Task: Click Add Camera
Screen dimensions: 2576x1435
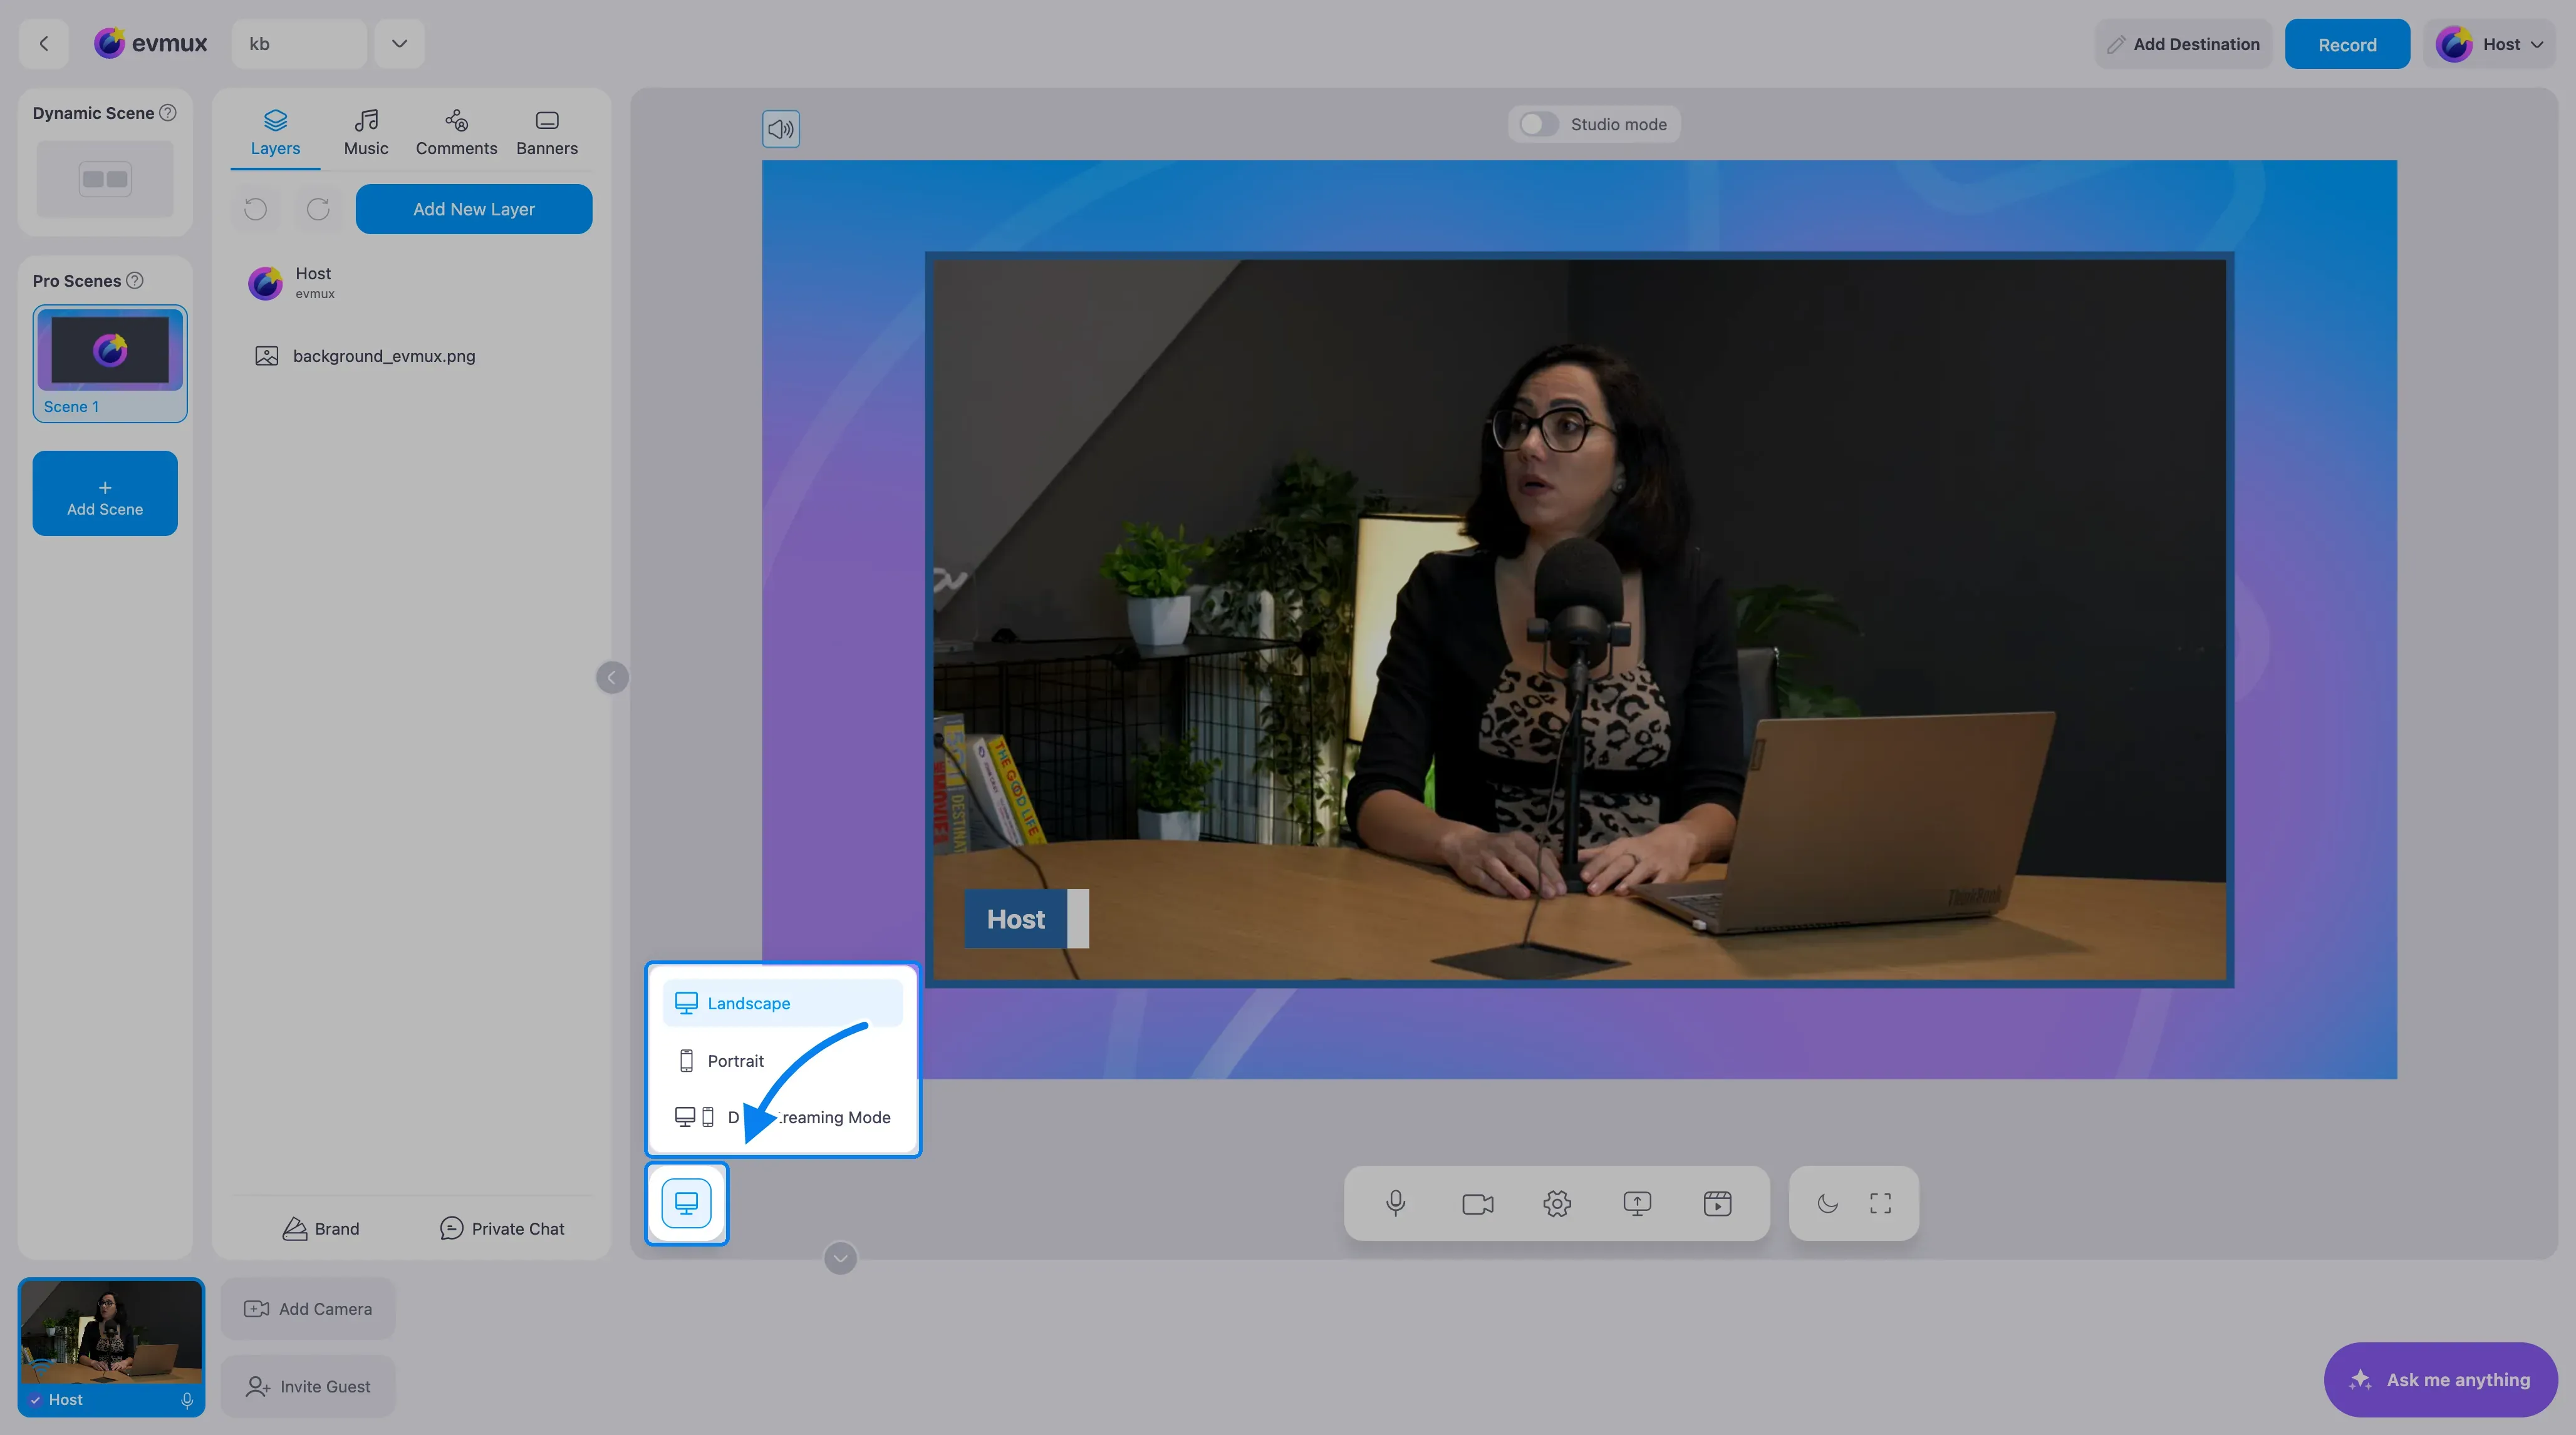Action: click(308, 1309)
